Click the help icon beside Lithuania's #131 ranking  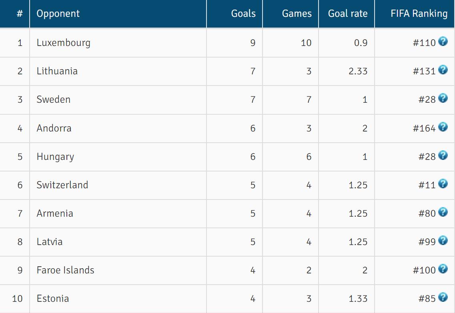[x=443, y=70]
